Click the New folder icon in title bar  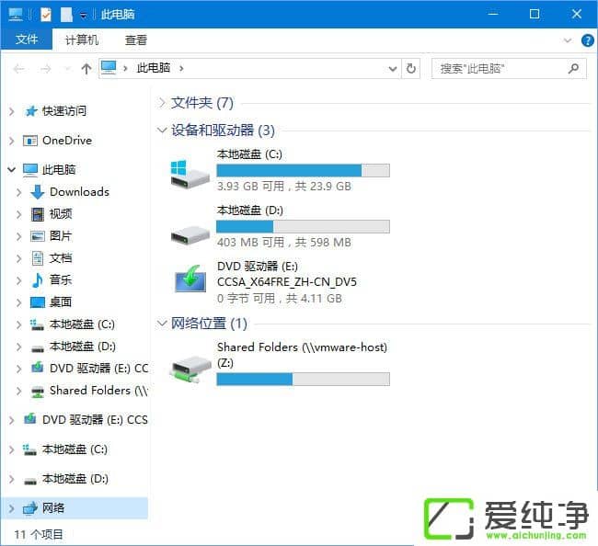click(x=66, y=15)
